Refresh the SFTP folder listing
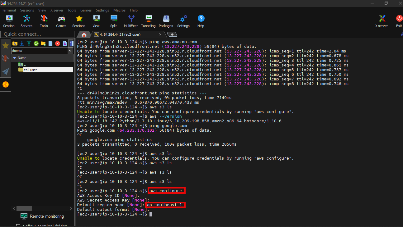The image size is (403, 227). click(36, 43)
